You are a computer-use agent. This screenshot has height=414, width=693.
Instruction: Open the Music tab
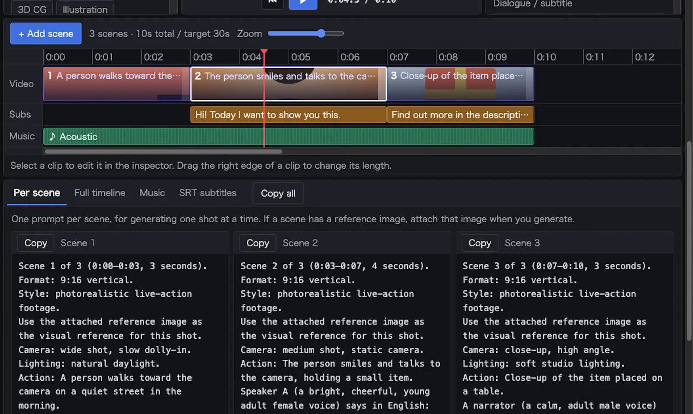point(152,193)
